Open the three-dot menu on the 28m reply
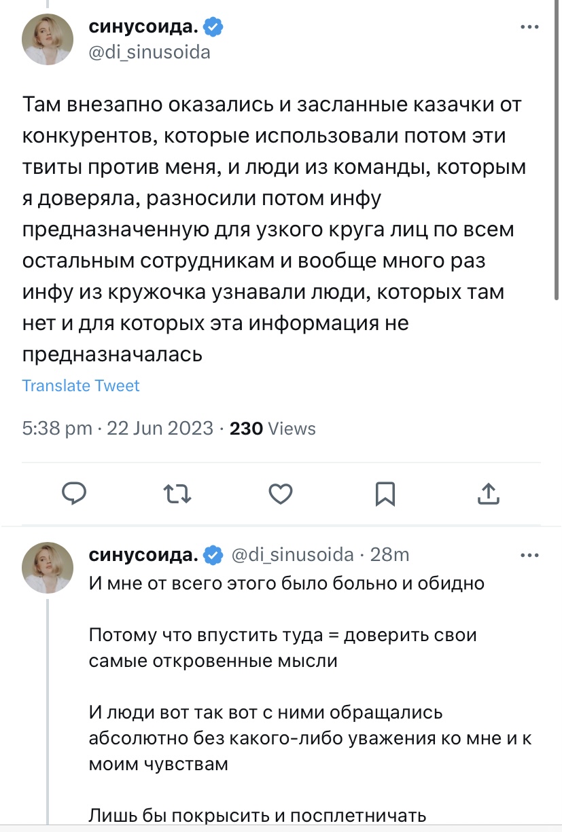Viewport: 562px width, 832px height. [529, 555]
